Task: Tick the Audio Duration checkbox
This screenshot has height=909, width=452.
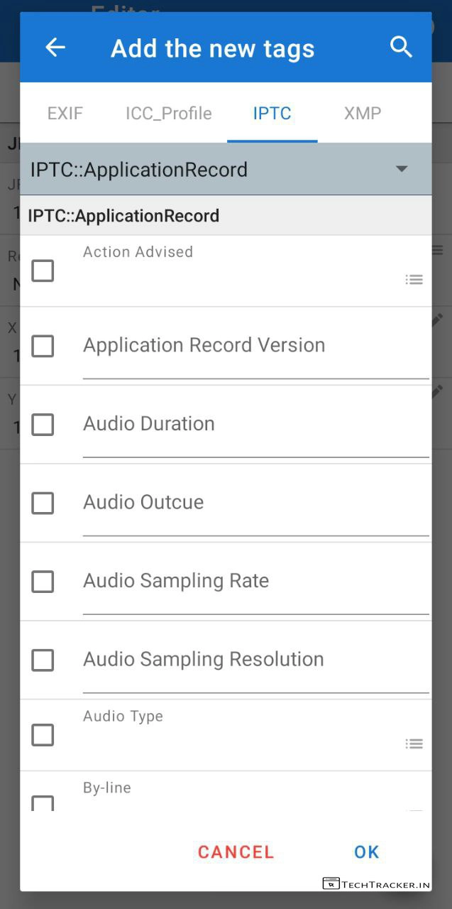Action: click(x=43, y=425)
